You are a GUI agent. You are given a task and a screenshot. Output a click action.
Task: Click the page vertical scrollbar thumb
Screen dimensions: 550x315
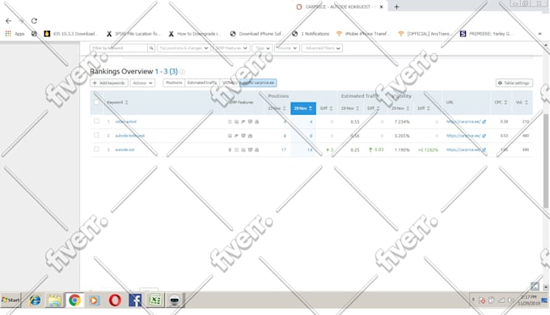[x=546, y=161]
